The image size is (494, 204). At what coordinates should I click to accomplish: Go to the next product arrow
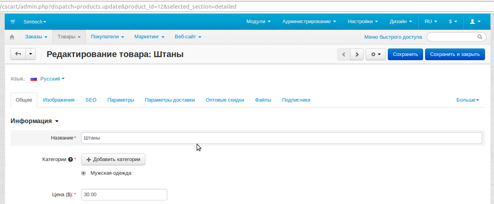(x=356, y=55)
